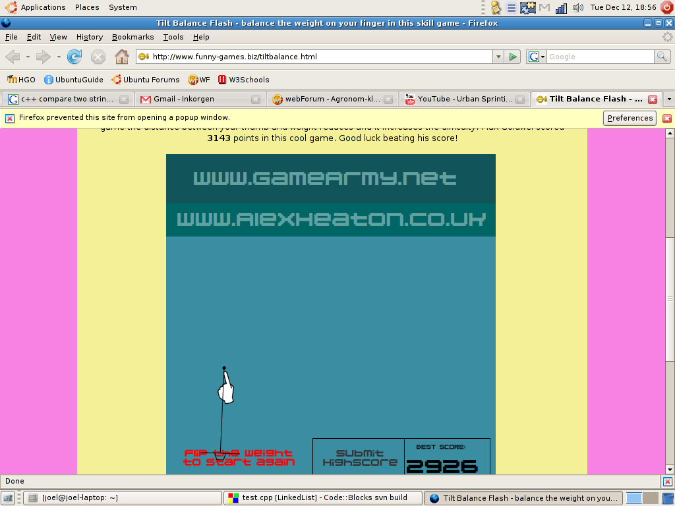Switch to the second workspace in pager
The width and height of the screenshot is (675, 506).
650,498
